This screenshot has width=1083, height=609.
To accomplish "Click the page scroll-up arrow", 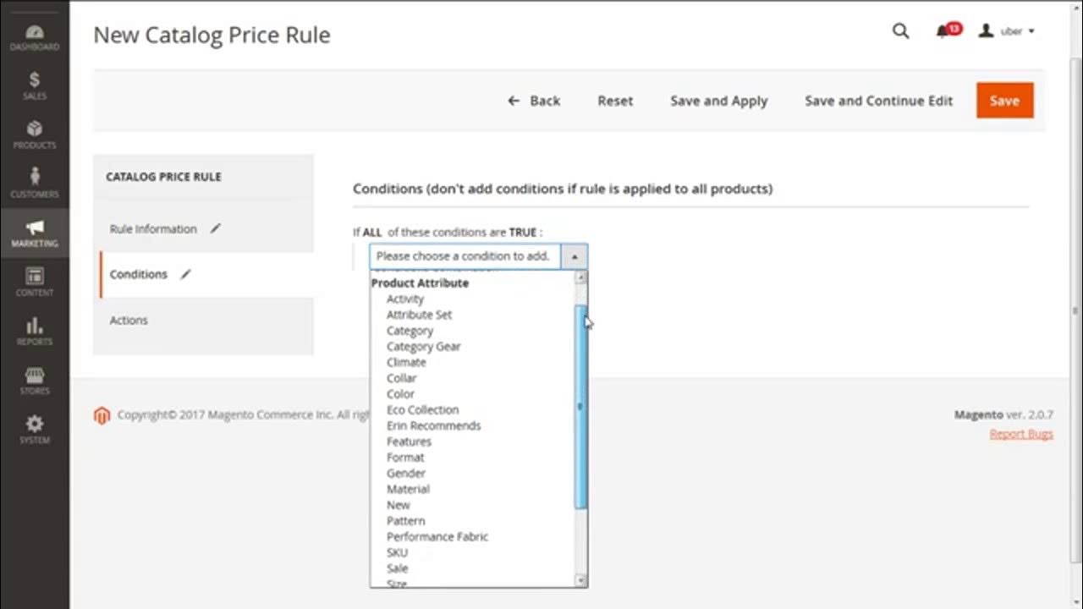I will [x=1076, y=7].
